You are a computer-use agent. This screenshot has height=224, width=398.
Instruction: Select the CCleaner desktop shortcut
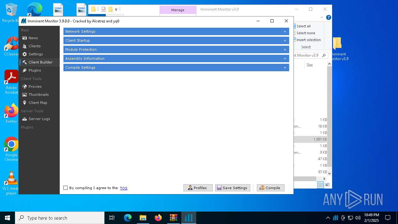pyautogui.click(x=11, y=47)
